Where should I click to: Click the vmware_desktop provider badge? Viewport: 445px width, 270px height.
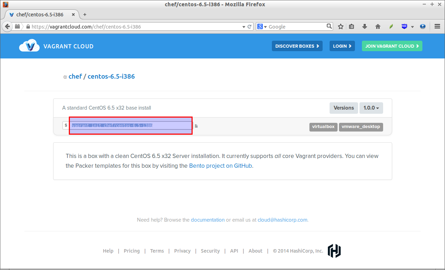tap(361, 127)
